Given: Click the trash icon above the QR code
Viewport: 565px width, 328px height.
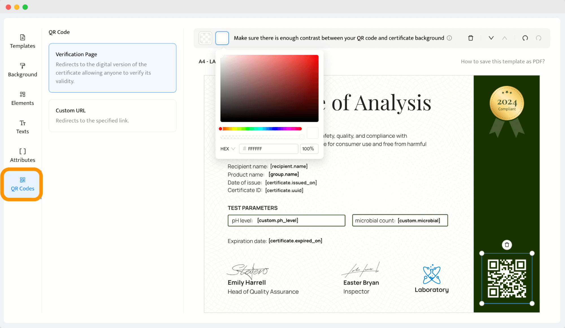Looking at the screenshot, I should [507, 245].
